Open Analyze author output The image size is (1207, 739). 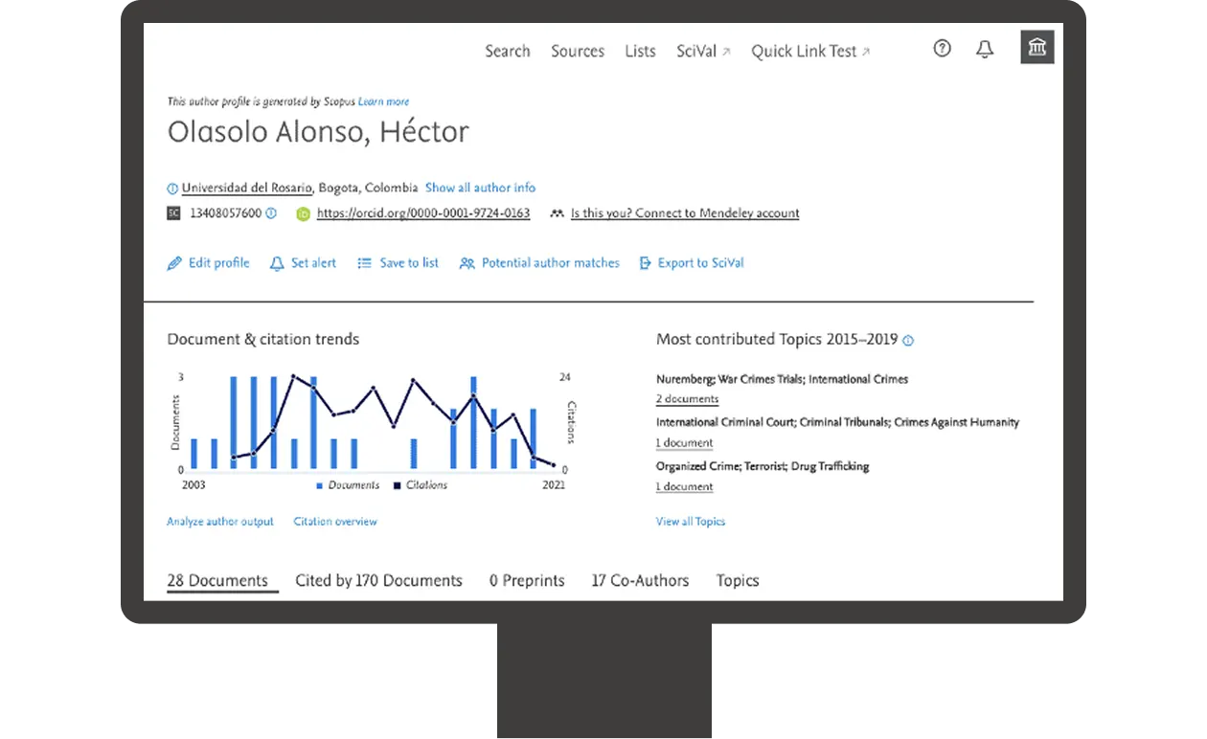click(x=219, y=521)
